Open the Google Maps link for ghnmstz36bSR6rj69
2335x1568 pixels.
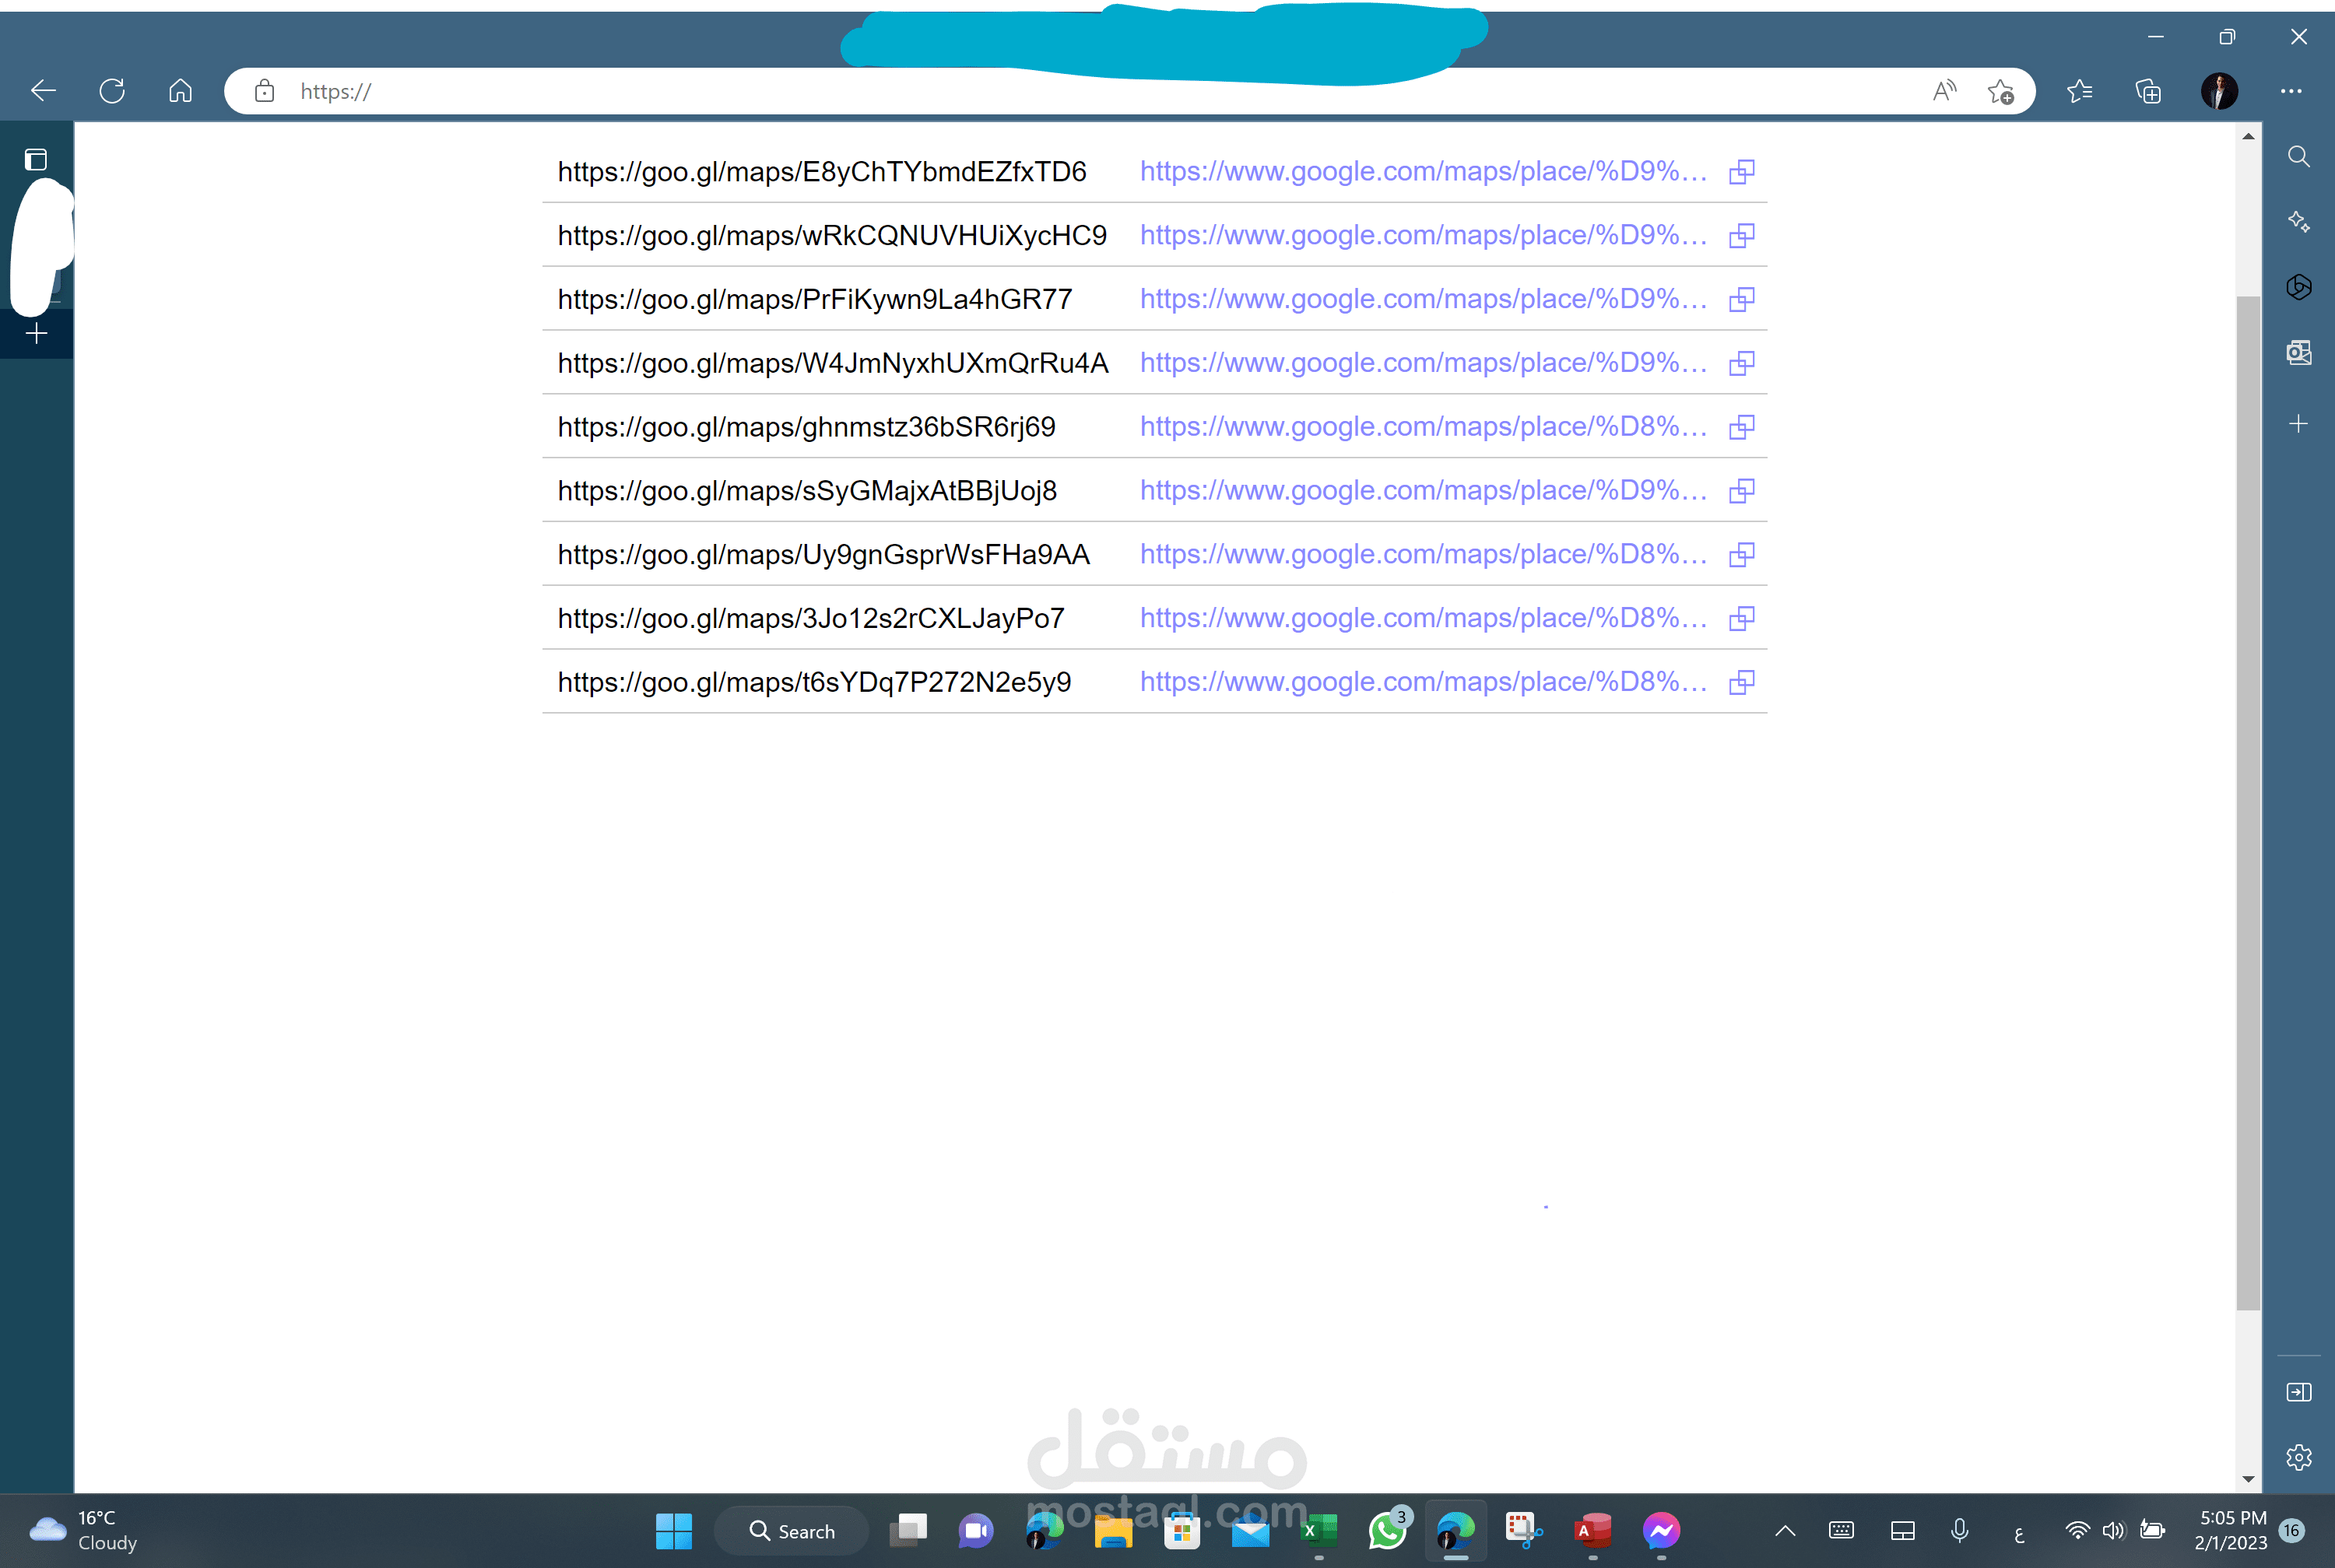pyautogui.click(x=1422, y=427)
